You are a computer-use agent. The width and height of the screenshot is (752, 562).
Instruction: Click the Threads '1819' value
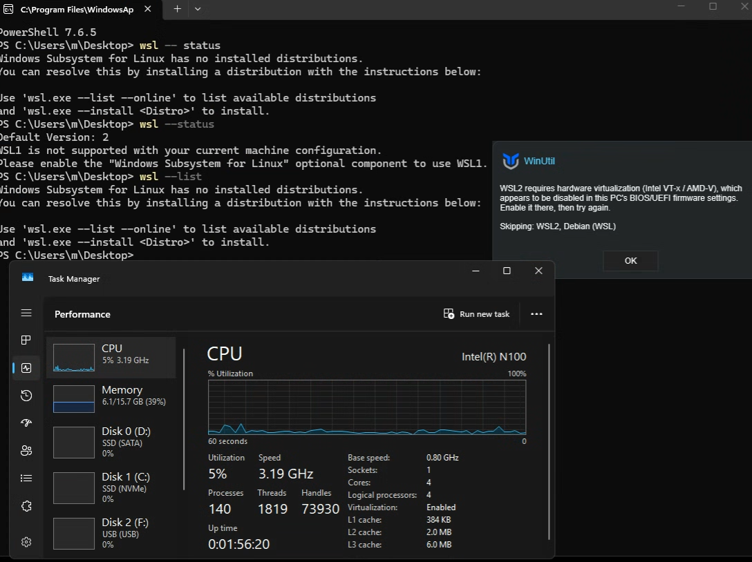[x=272, y=509]
